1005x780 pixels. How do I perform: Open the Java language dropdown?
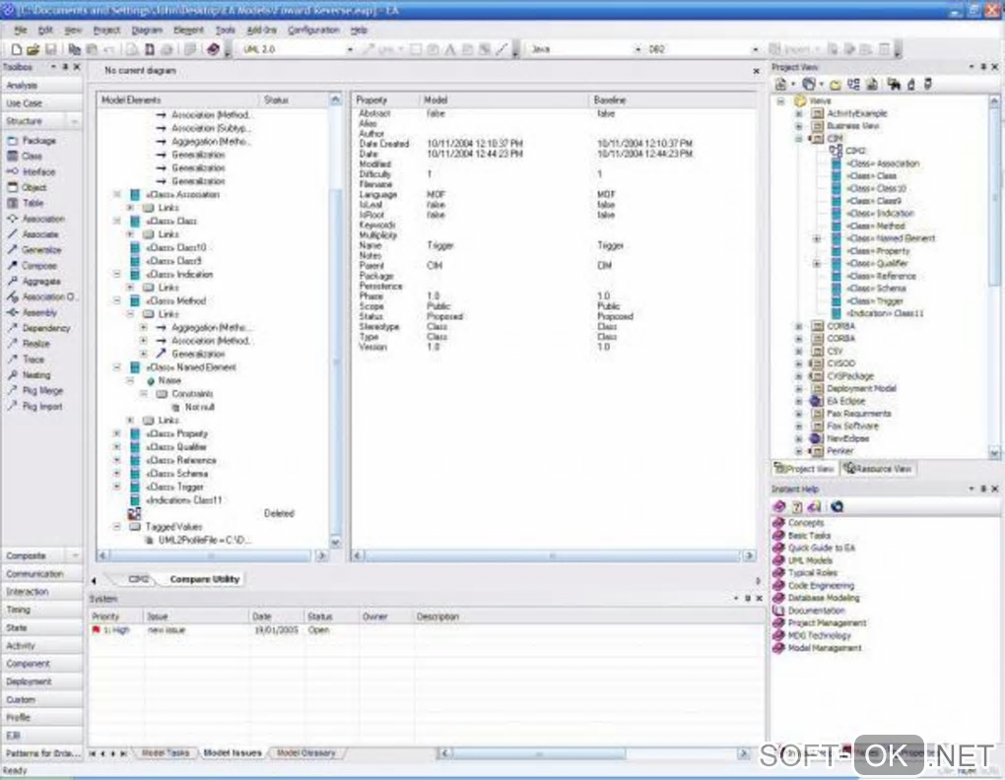pos(637,49)
